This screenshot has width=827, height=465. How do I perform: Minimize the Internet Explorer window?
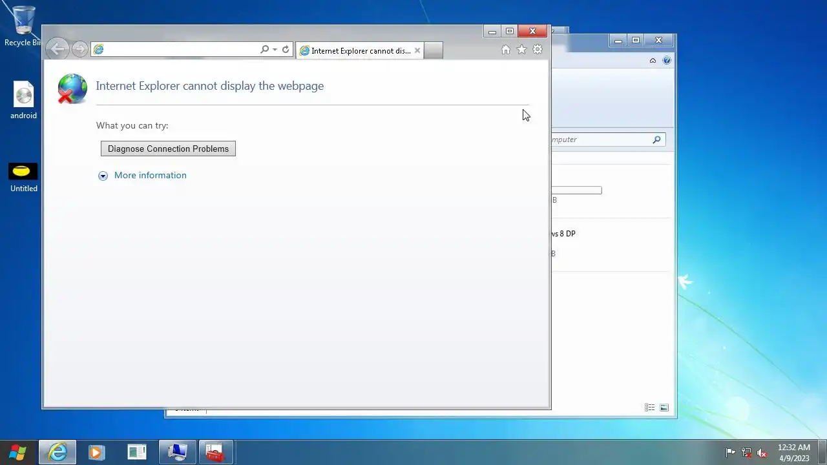492,31
